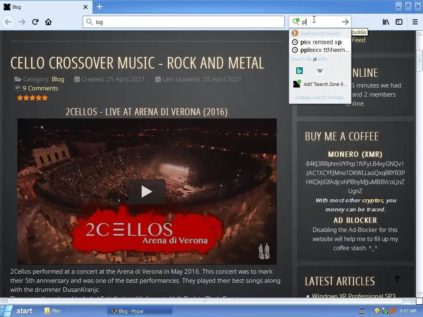Viewport: 423px width, 317px height.
Task: Click the folder icon beside Category
Action: click(x=18, y=79)
